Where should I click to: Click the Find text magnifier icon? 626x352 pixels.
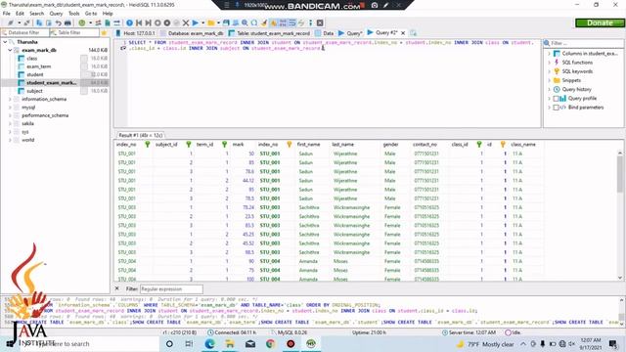point(245,23)
